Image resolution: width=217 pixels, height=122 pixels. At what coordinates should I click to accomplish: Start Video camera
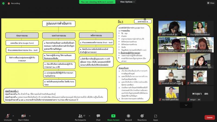click(x=23, y=117)
